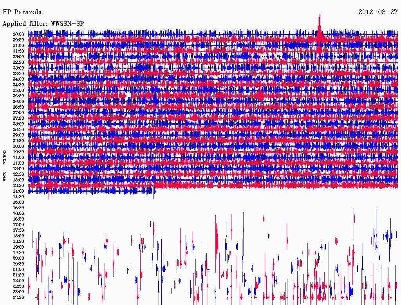
Task: Click the 08:30 time label
Action: [18, 129]
